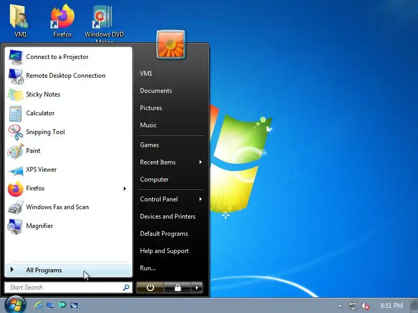
Task: Open Windows Fax and Scan
Action: [x=68, y=207]
